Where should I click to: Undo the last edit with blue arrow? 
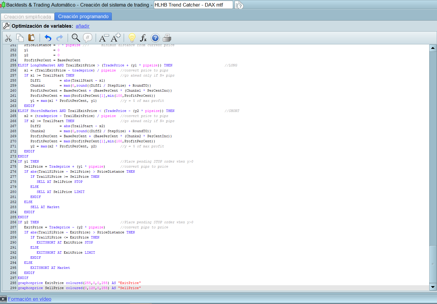48,38
